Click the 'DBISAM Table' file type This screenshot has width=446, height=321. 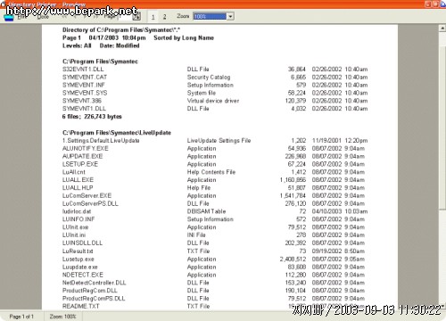coord(206,211)
